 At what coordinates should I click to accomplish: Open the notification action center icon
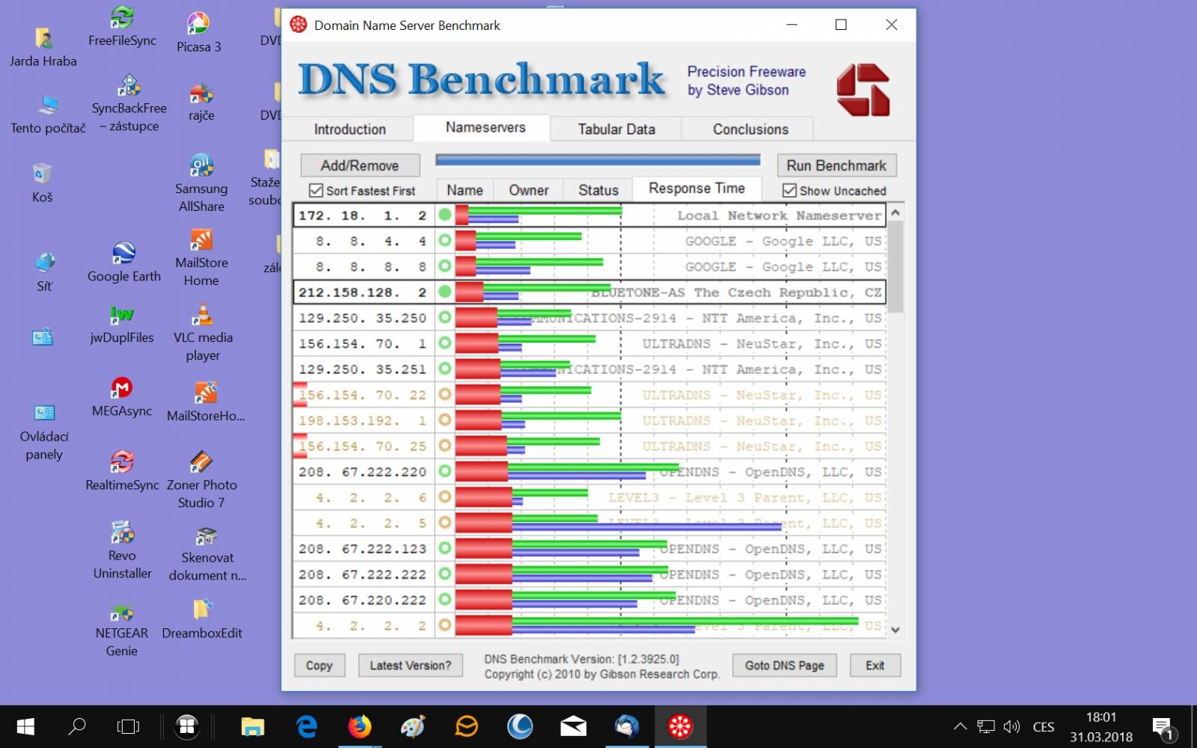[x=1163, y=727]
